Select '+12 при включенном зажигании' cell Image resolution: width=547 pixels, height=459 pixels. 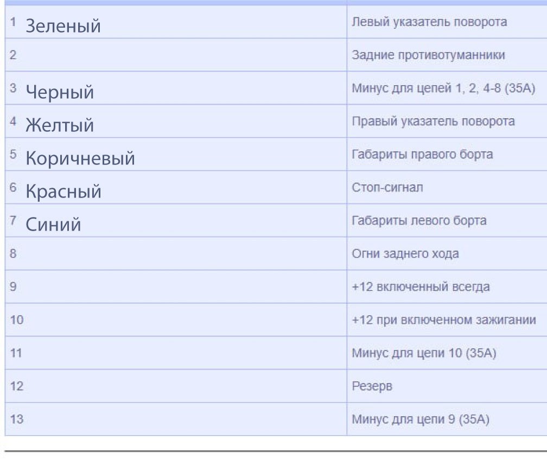coord(444,320)
